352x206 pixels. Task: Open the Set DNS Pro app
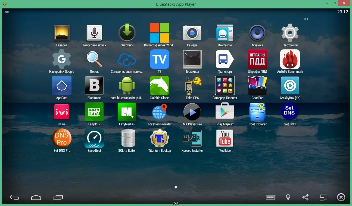[62, 138]
